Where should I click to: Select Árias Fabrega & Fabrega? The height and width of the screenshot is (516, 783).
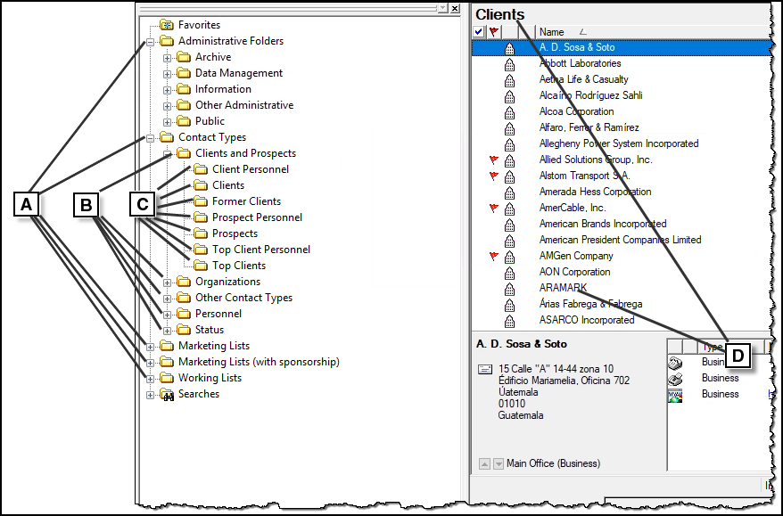(x=590, y=304)
